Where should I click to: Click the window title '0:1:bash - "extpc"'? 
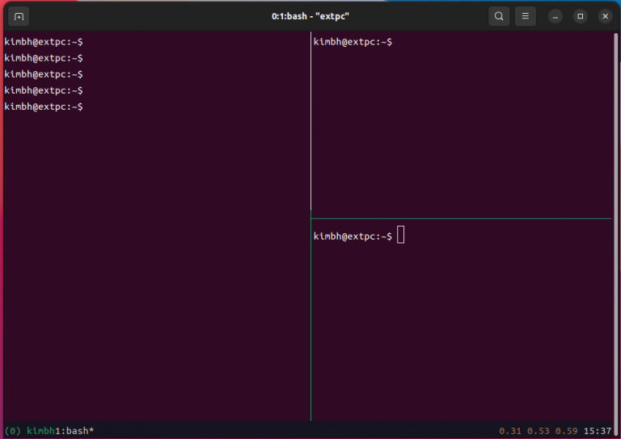tap(310, 16)
